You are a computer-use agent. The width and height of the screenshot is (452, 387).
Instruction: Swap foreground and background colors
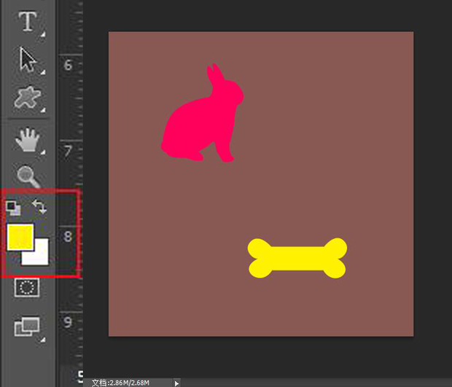click(x=39, y=206)
